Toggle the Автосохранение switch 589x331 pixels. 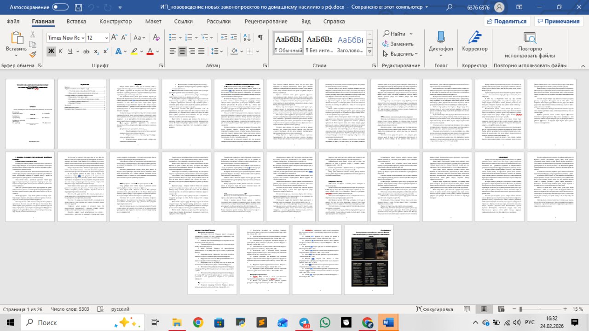(60, 7)
